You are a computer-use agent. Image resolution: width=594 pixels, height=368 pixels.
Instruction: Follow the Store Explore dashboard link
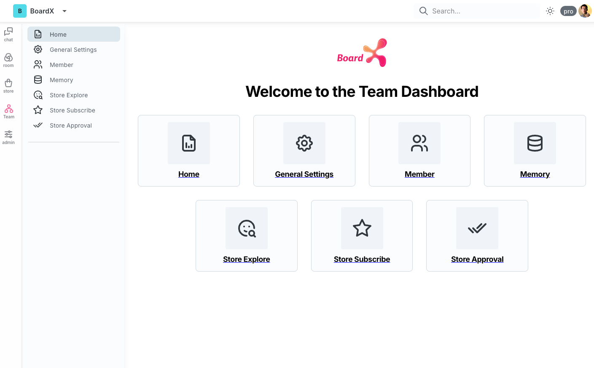pyautogui.click(x=247, y=259)
